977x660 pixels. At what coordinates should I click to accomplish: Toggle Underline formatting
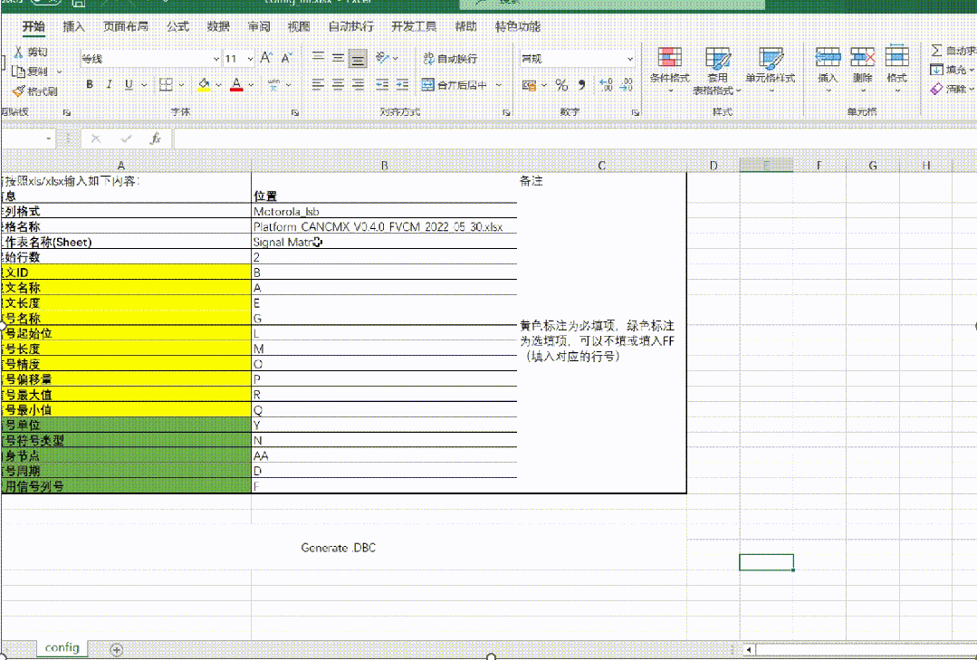(129, 84)
